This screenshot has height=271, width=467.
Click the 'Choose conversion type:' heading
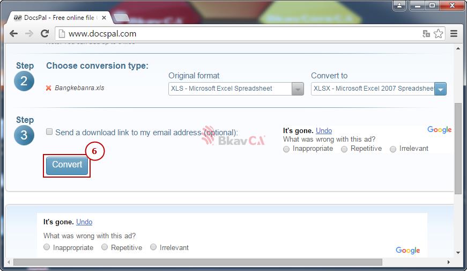[97, 65]
